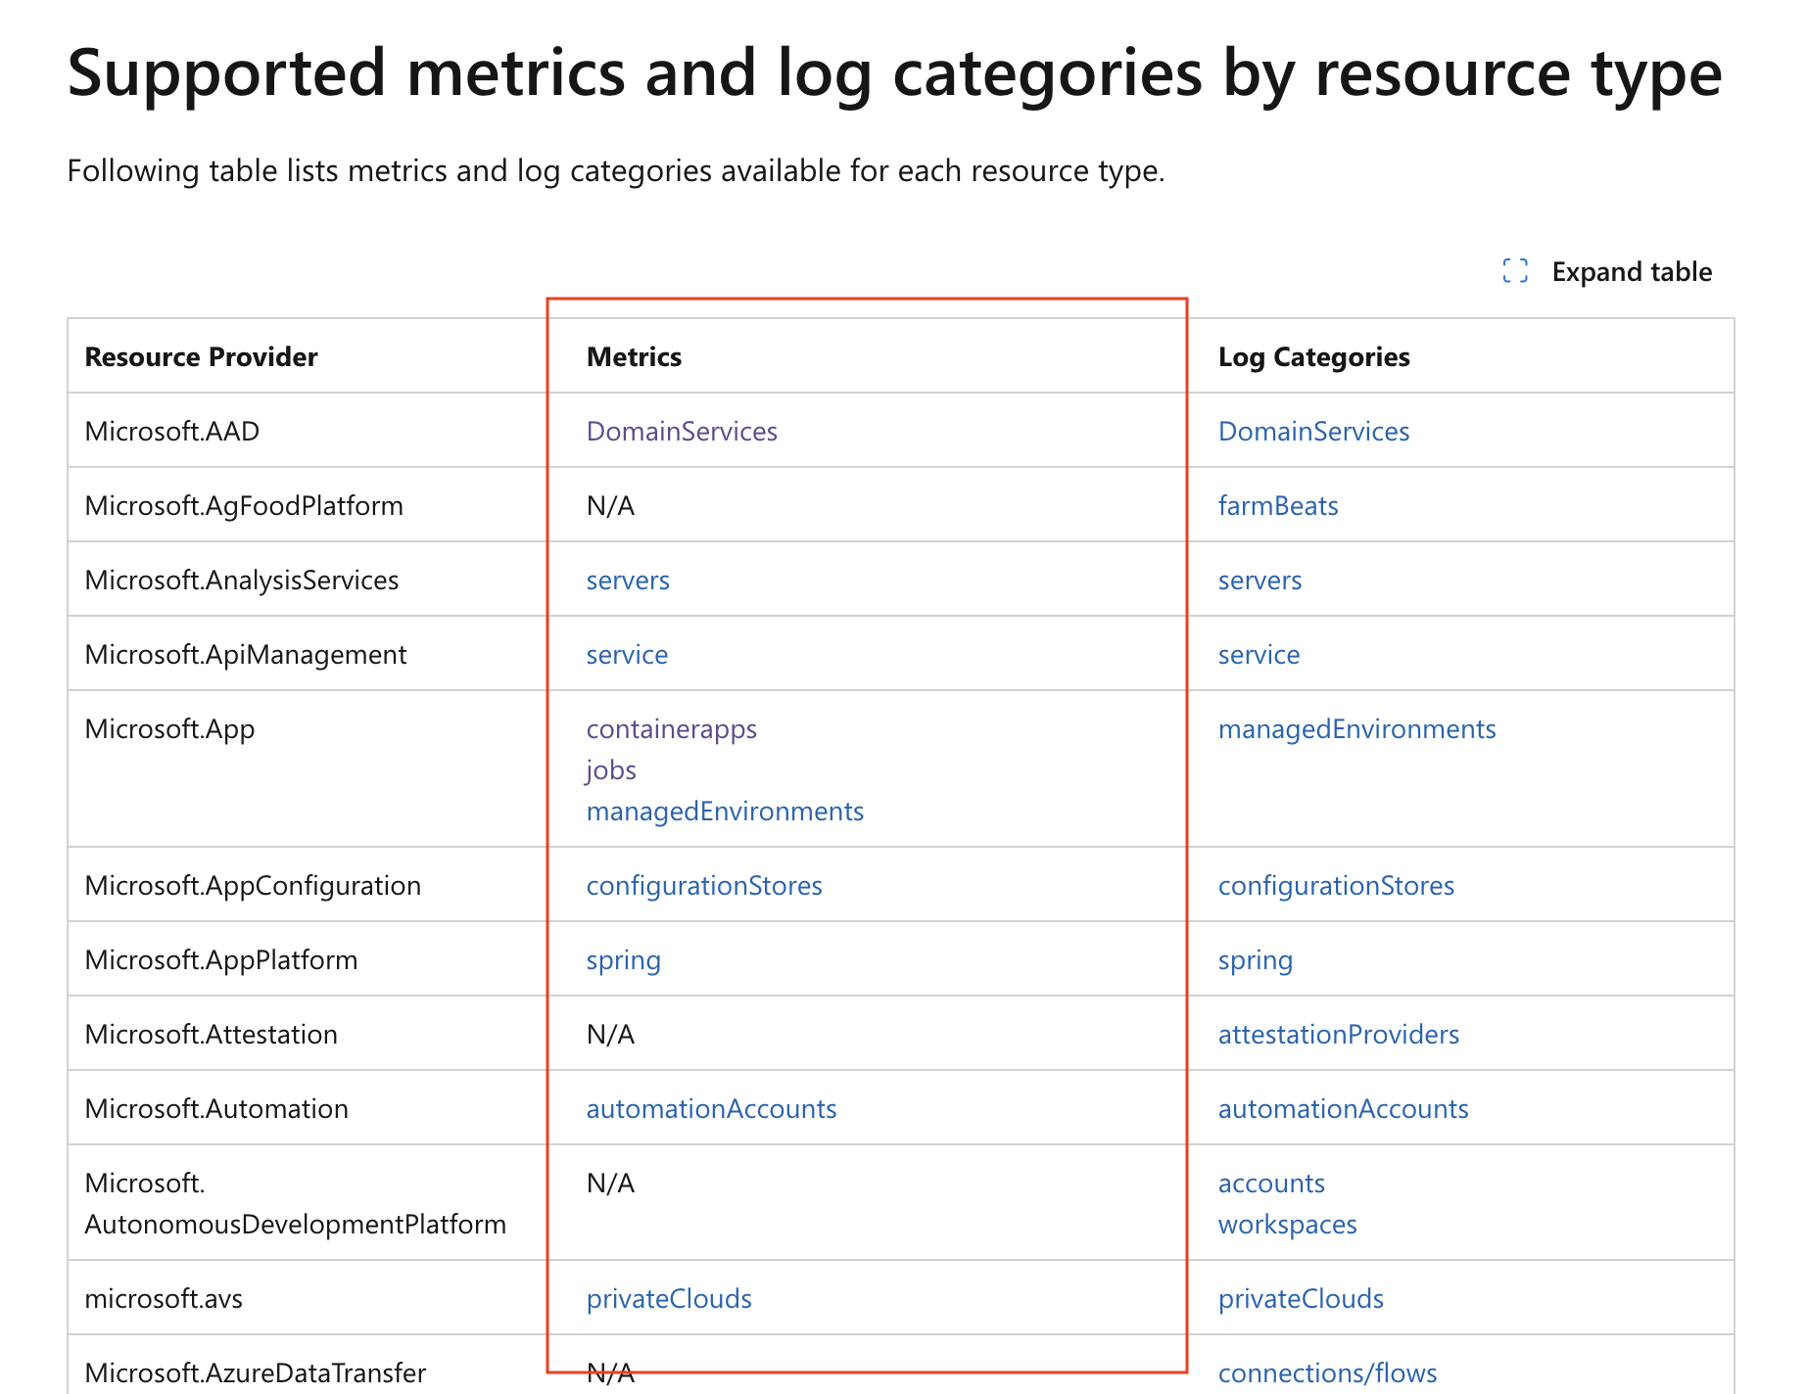
Task: Open service metrics for Microsoft.ApiManagement
Action: point(626,654)
